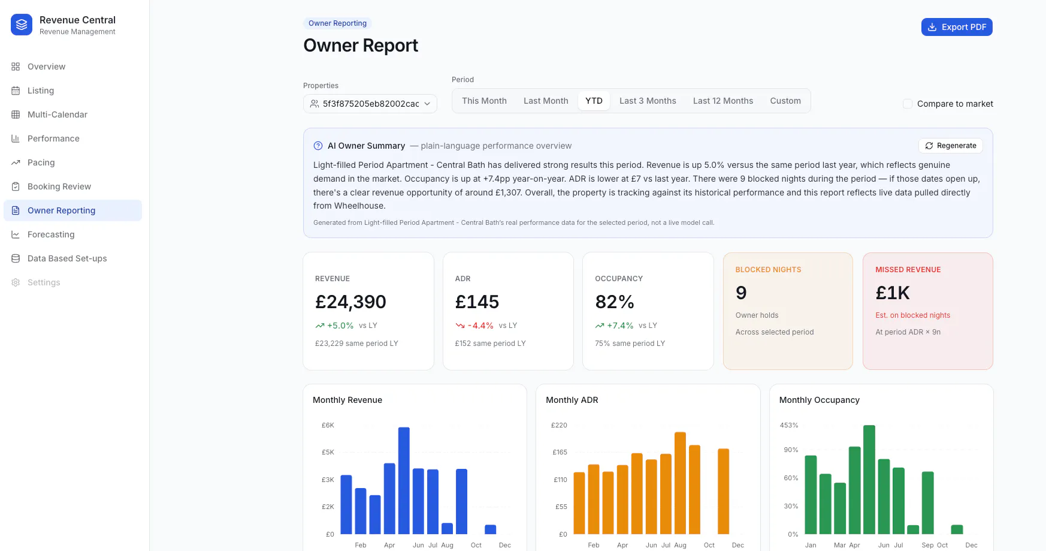Click the Owner Report page heading
Image resolution: width=1046 pixels, height=551 pixels.
pos(361,46)
